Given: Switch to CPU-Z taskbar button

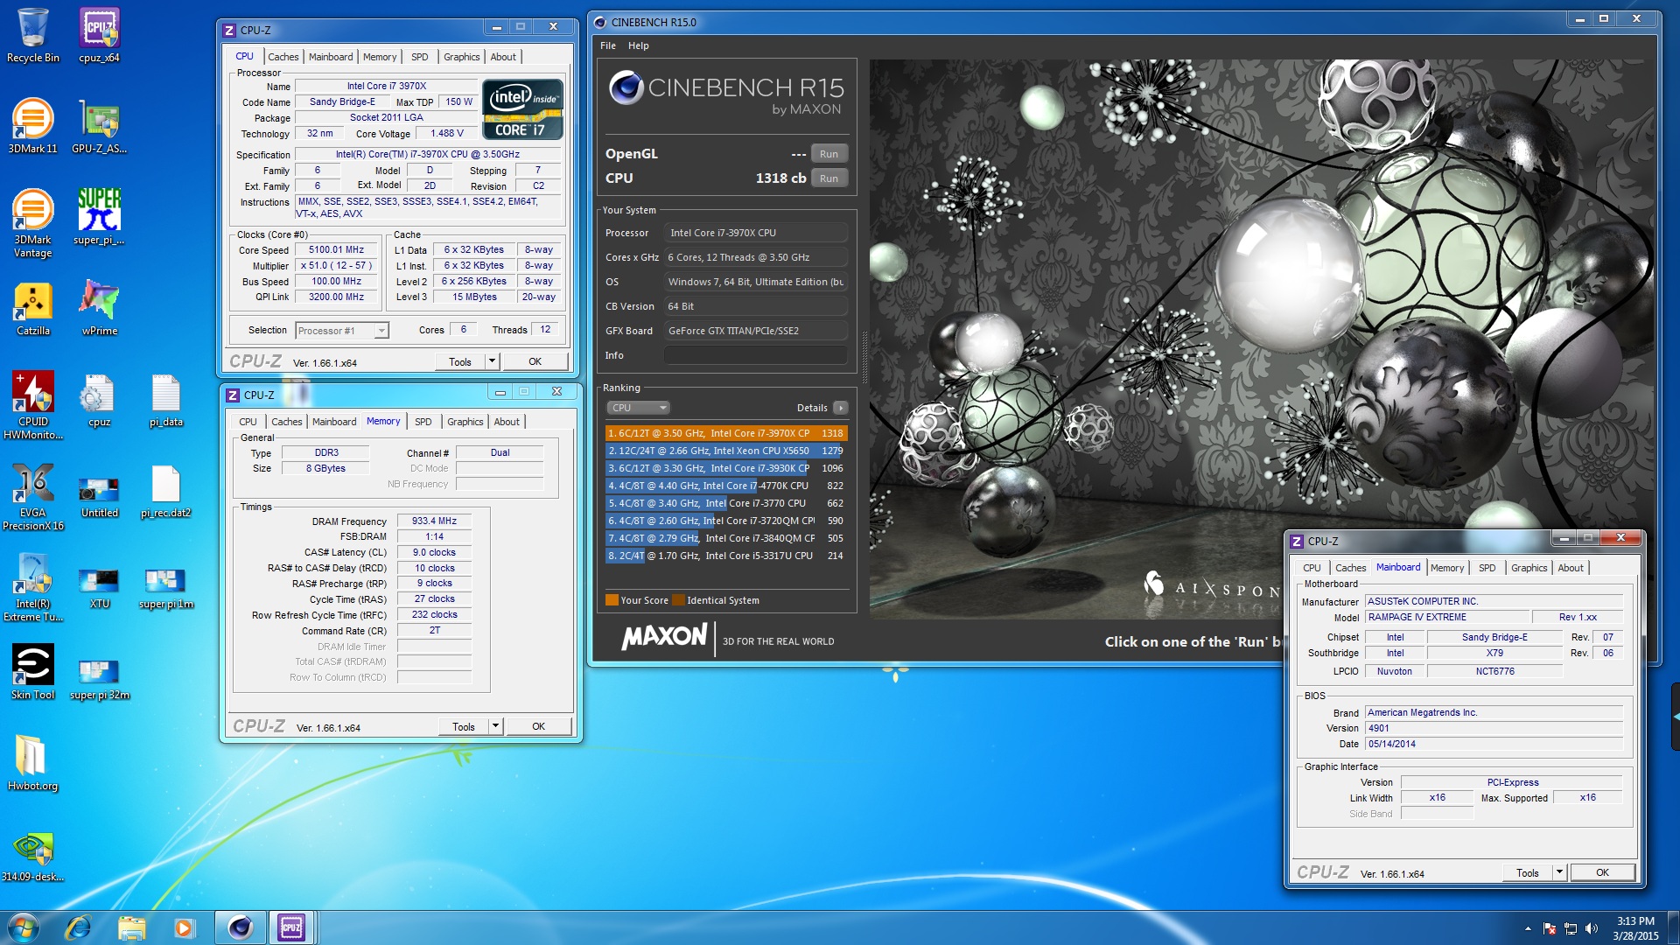Looking at the screenshot, I should 291,927.
